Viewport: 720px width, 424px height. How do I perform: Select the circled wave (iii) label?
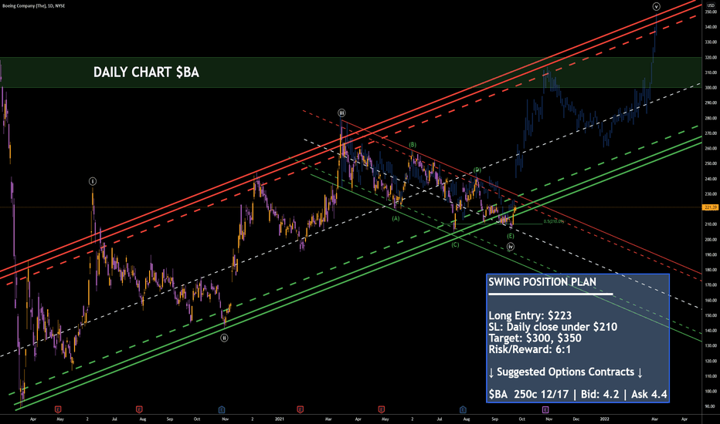[x=341, y=113]
